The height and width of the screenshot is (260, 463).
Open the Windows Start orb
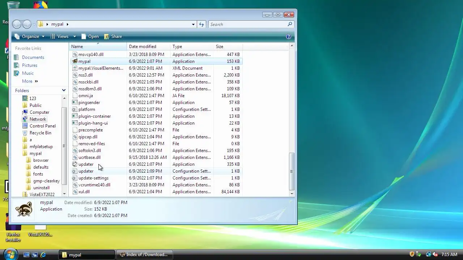pos(10,254)
